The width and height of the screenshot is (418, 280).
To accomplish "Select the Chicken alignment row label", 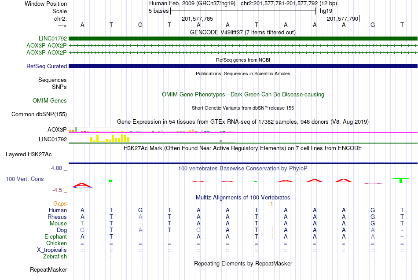I will point(56,243).
